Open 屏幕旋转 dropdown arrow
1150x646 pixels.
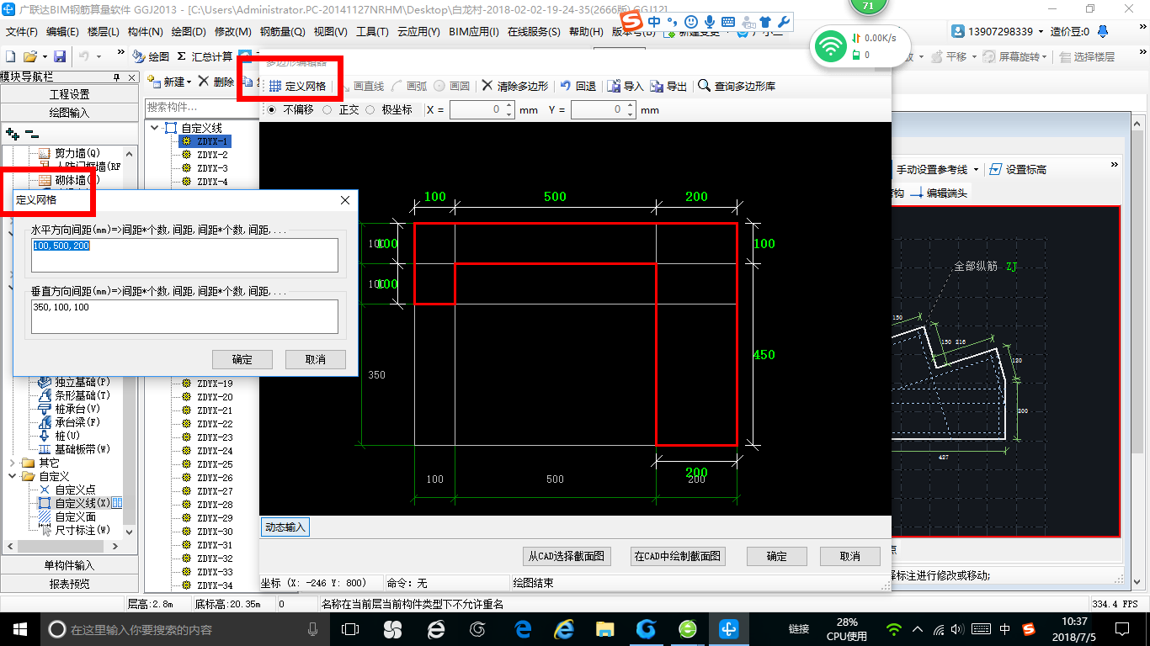pyautogui.click(x=1045, y=57)
